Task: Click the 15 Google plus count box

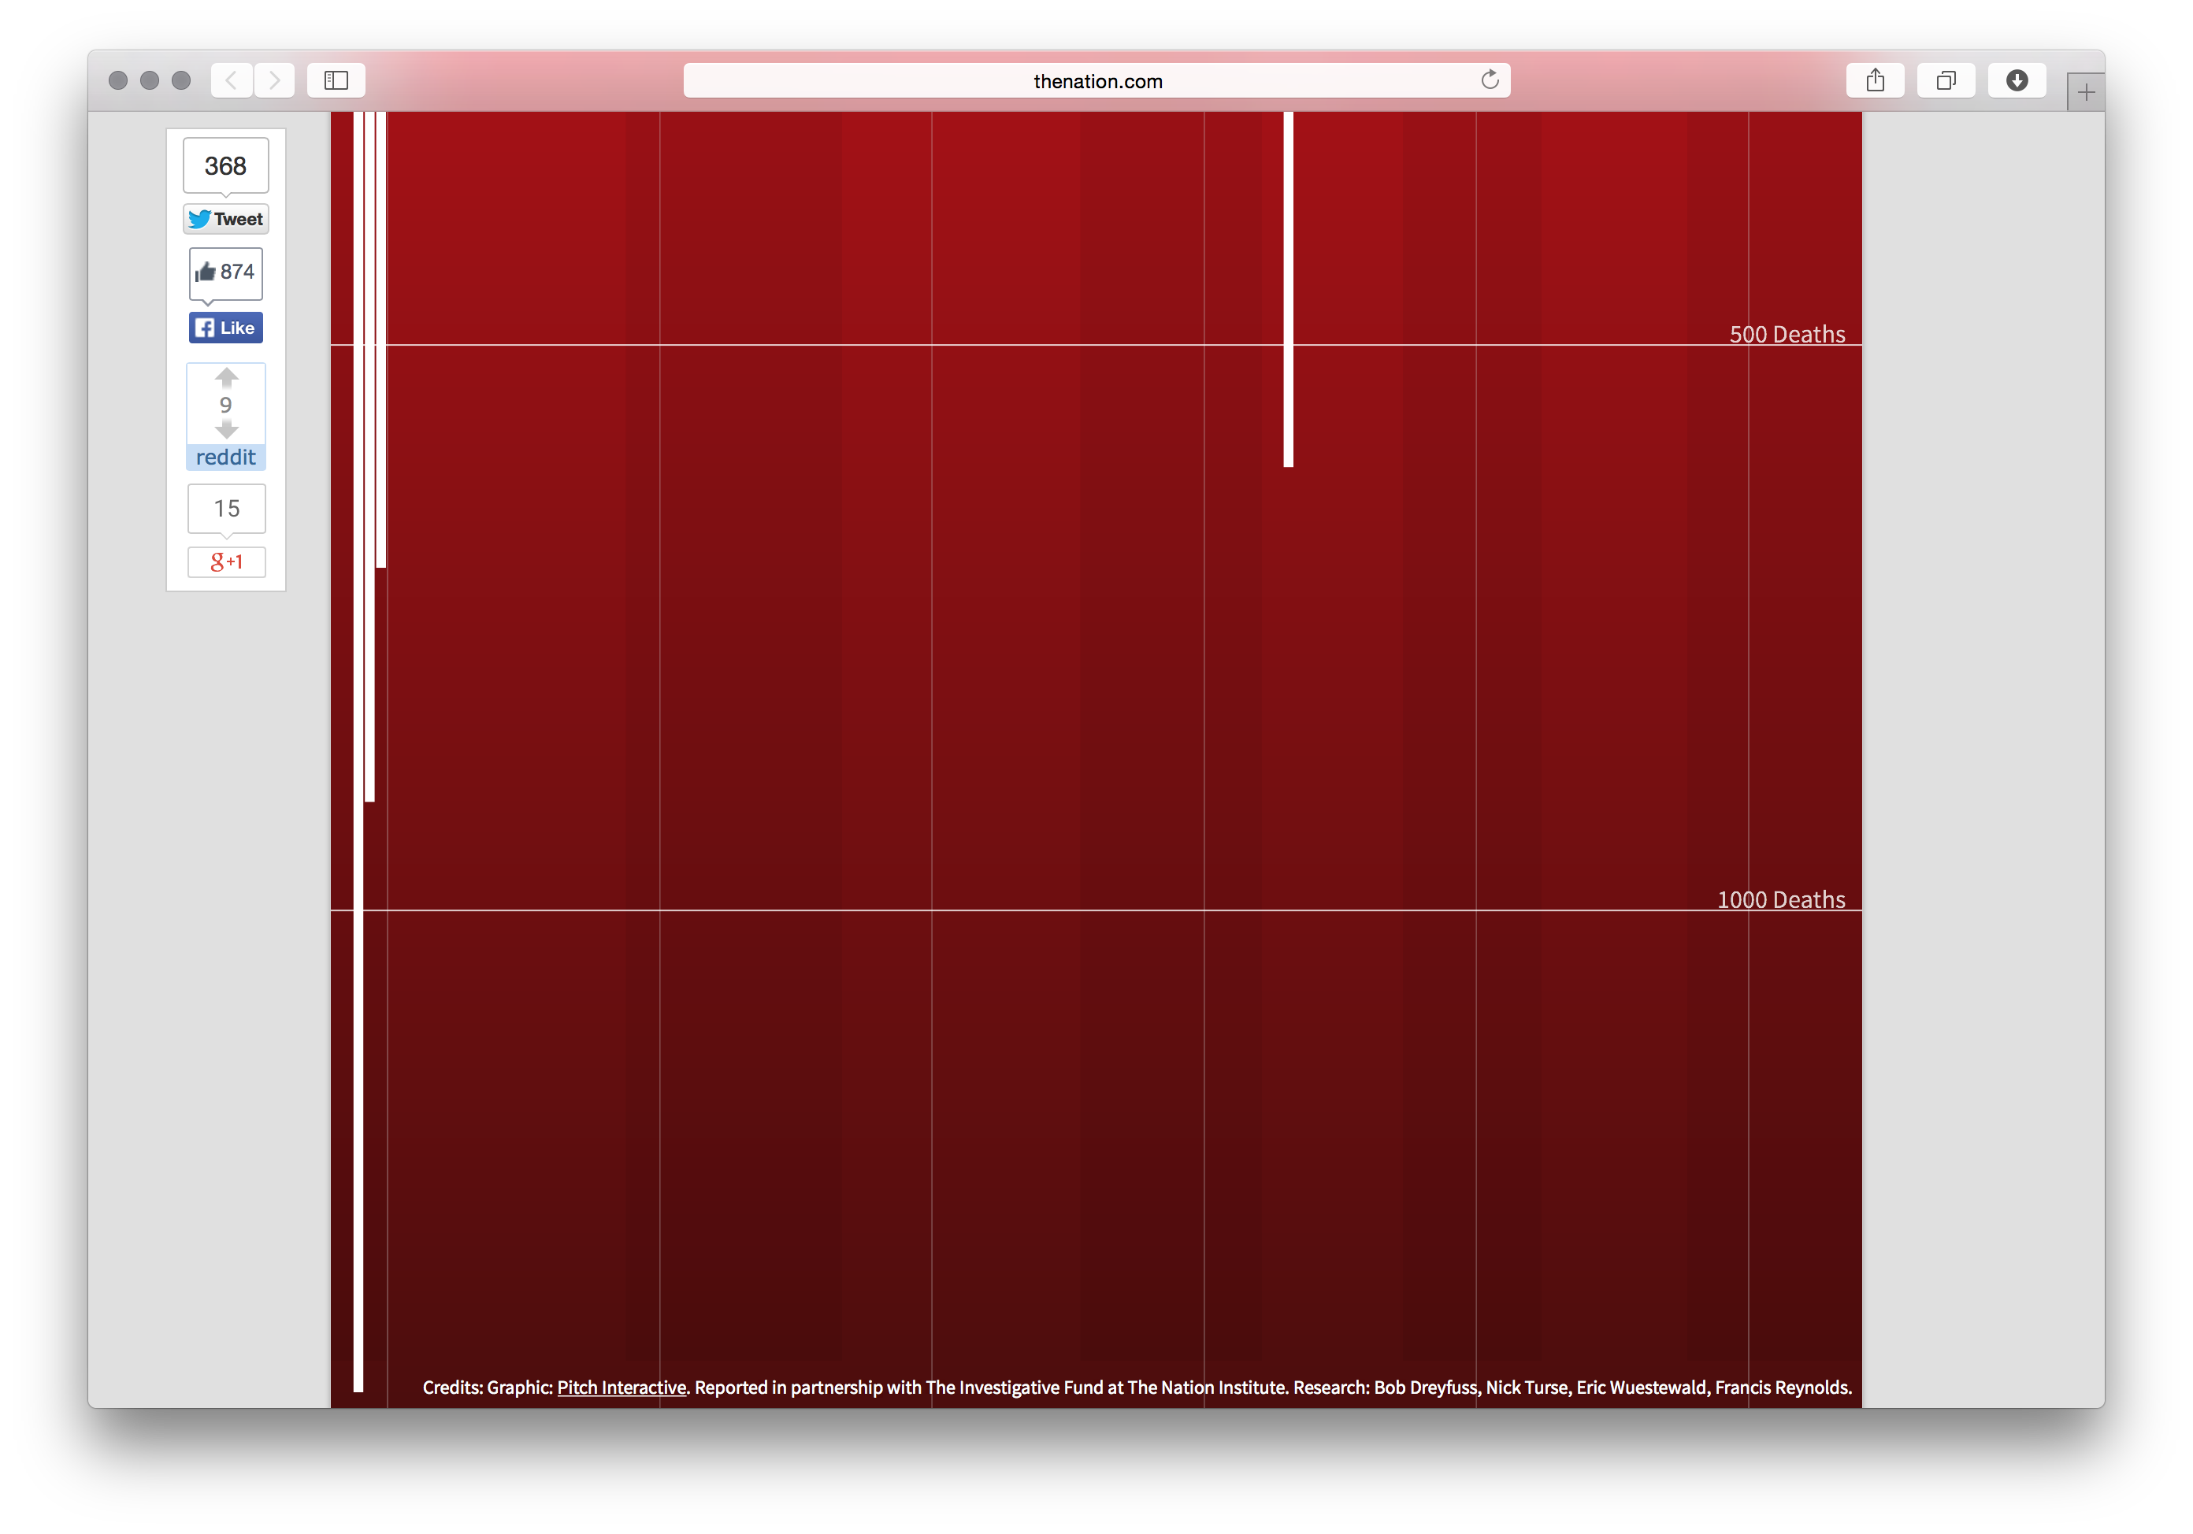Action: (x=226, y=509)
